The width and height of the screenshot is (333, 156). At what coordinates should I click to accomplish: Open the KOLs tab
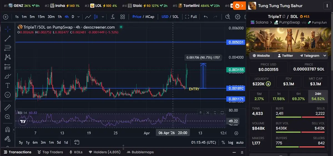pos(76,152)
